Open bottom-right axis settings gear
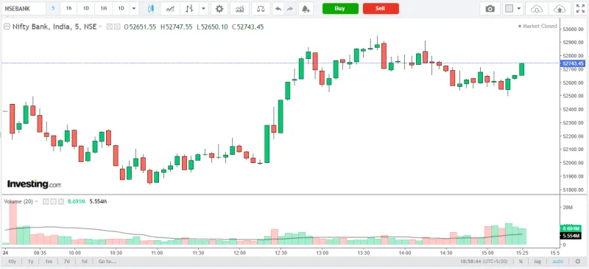The width and height of the screenshot is (589, 269). [578, 261]
